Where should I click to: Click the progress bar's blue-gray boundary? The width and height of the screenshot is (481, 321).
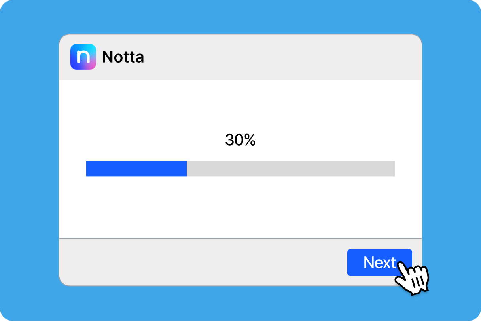coord(187,169)
